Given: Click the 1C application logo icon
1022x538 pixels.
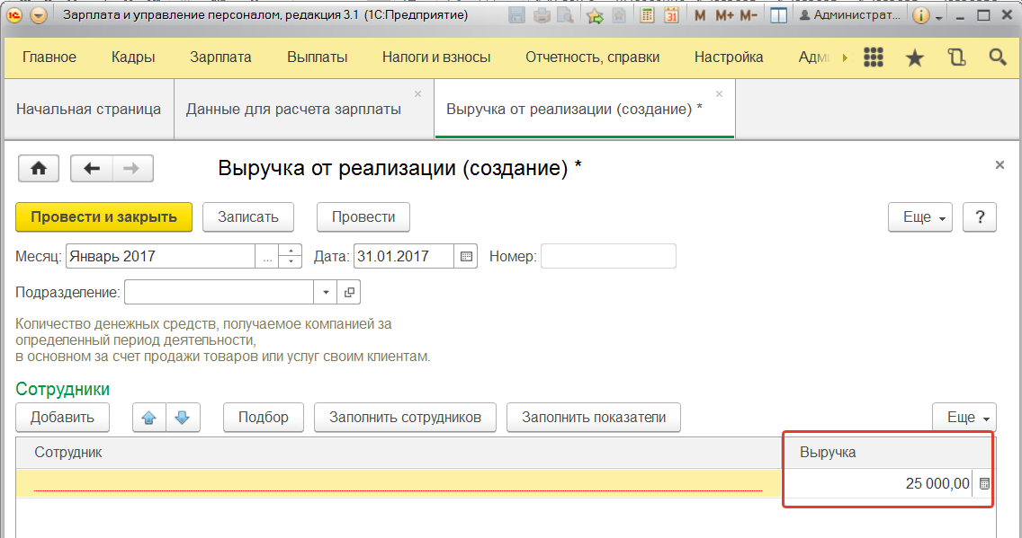Looking at the screenshot, I should (x=14, y=15).
